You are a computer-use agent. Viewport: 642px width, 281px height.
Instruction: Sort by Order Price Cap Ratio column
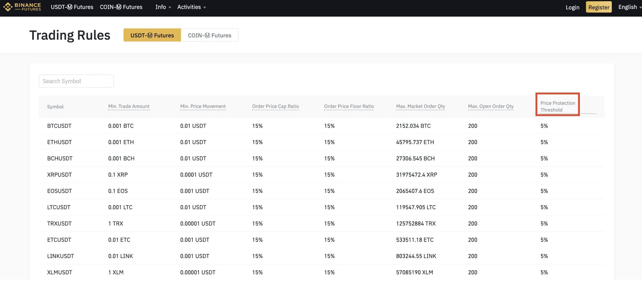tap(275, 106)
